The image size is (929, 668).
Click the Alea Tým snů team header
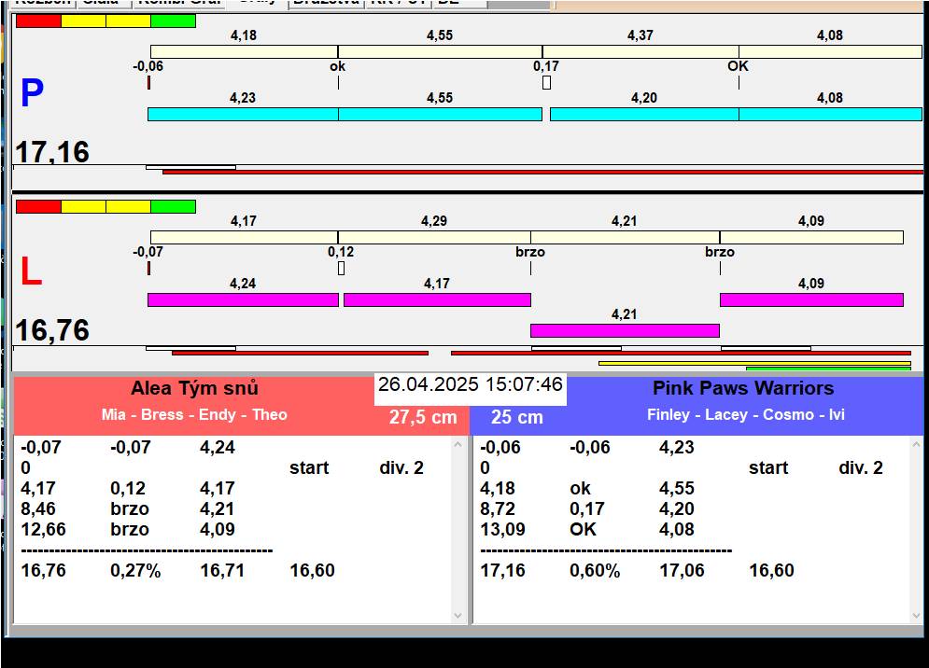click(x=194, y=389)
